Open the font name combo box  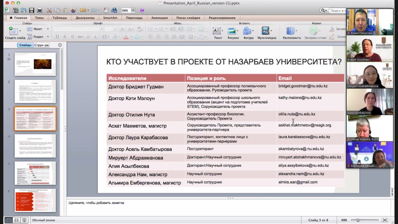coord(78,29)
